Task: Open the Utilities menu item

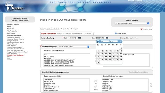Action: click(9, 59)
